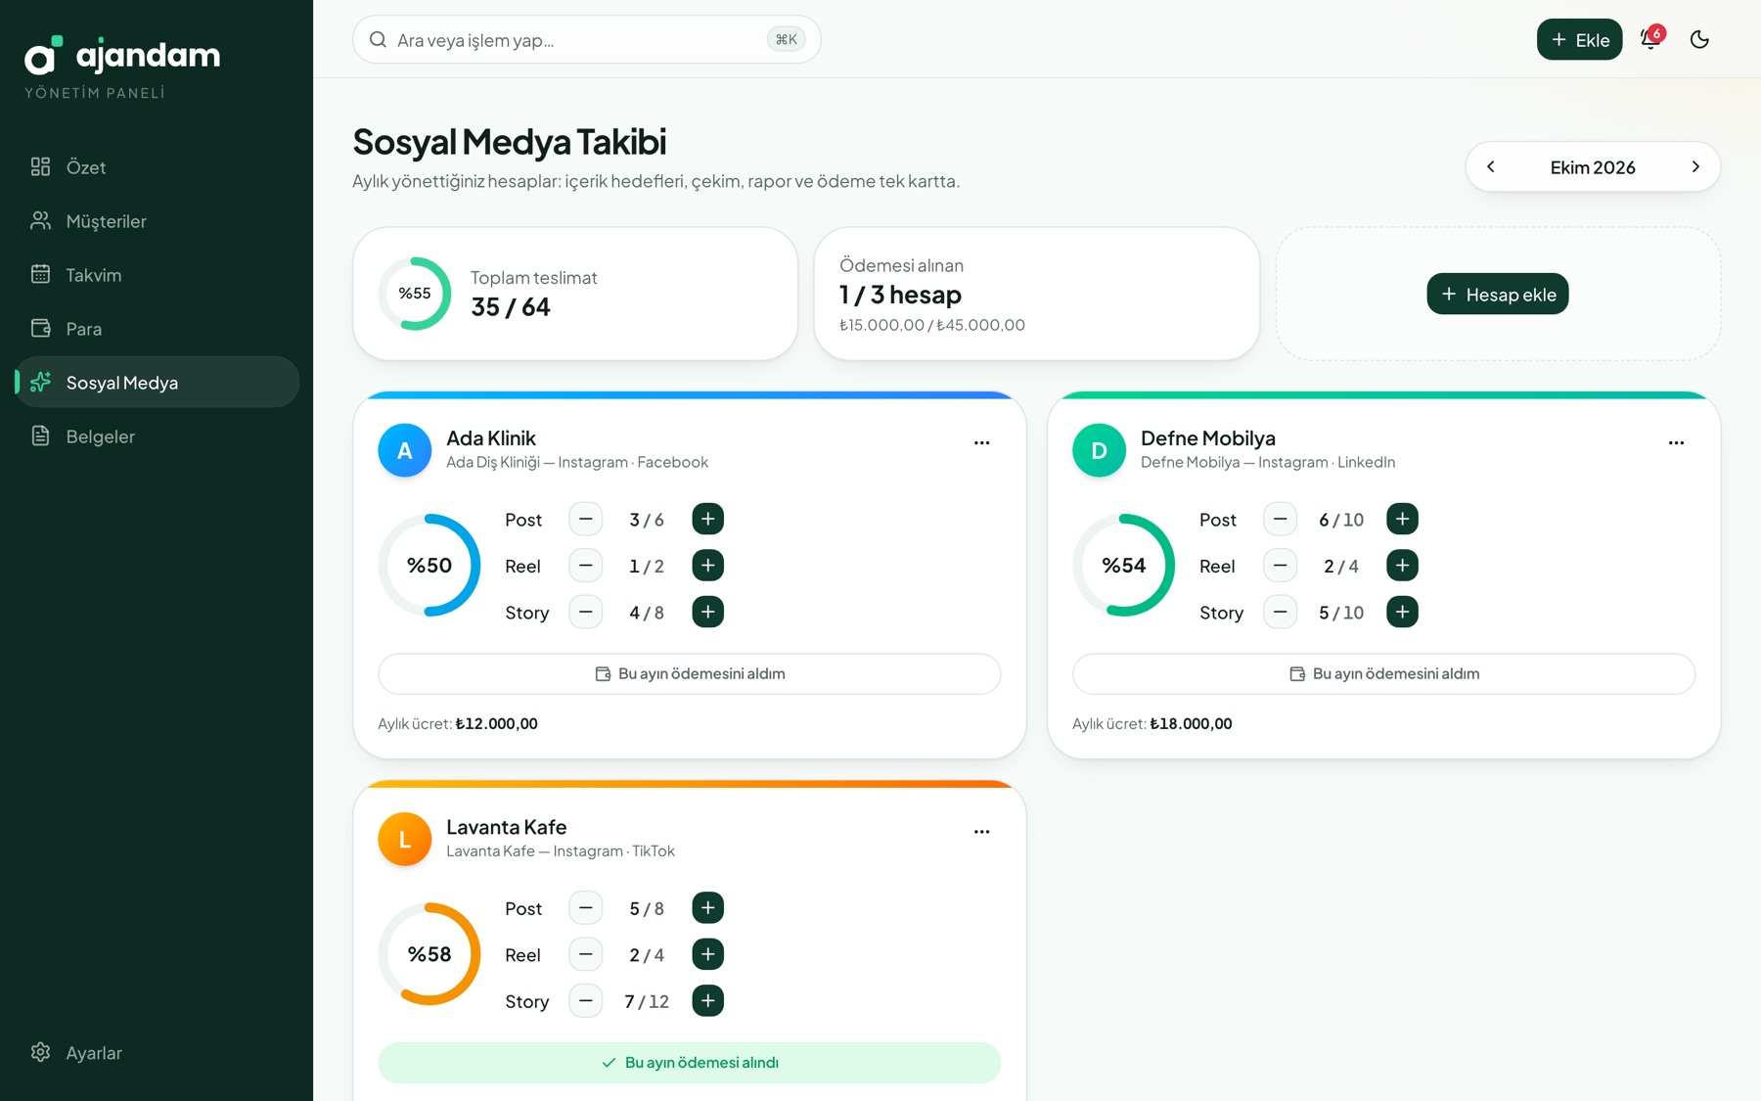
Task: Focus the Ara veya işlem yap search field
Action: (x=586, y=39)
